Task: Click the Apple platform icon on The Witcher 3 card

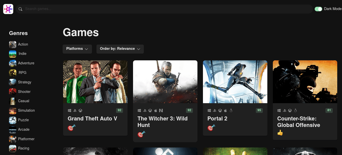Action: pyautogui.click(x=155, y=110)
